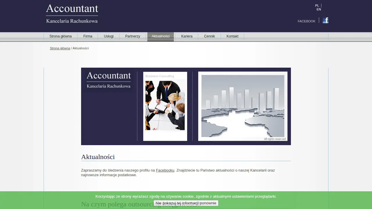Switch language to PL
Image resolution: width=372 pixels, height=209 pixels.
pos(317,6)
